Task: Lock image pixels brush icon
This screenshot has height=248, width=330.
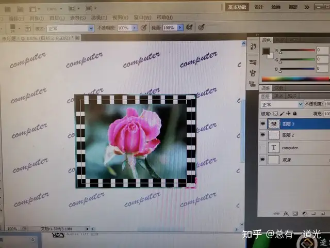Action: (x=282, y=114)
